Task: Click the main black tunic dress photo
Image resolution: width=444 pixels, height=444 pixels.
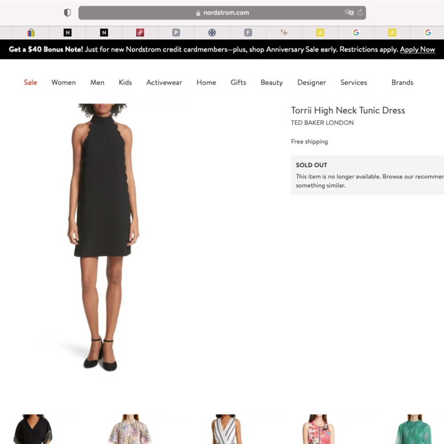Action: point(103,237)
